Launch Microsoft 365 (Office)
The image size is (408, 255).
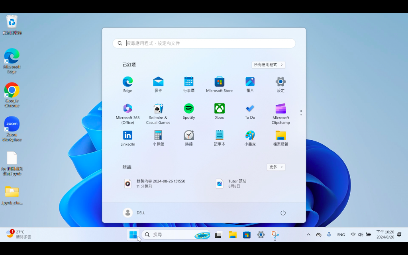tap(127, 114)
